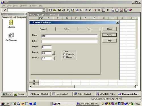
Task: Click the horizontal scrollbar right arrow
Action: tap(134, 86)
